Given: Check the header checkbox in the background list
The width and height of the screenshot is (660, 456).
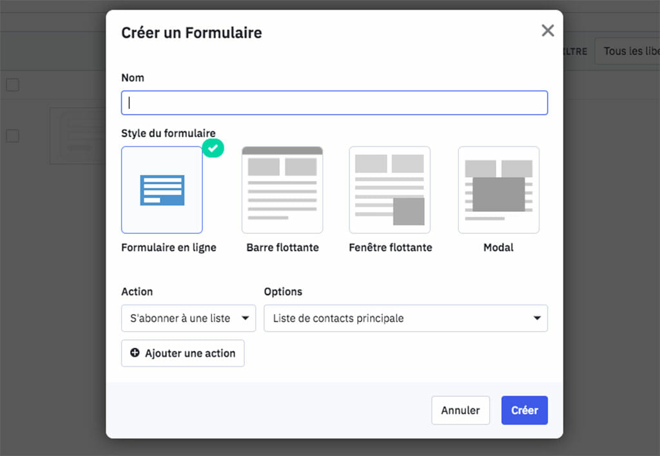Looking at the screenshot, I should pyautogui.click(x=12, y=84).
